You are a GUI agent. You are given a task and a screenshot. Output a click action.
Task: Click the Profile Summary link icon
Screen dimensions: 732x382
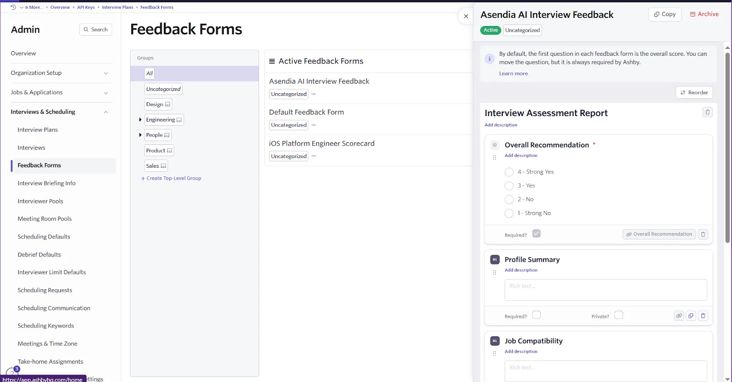pos(679,316)
